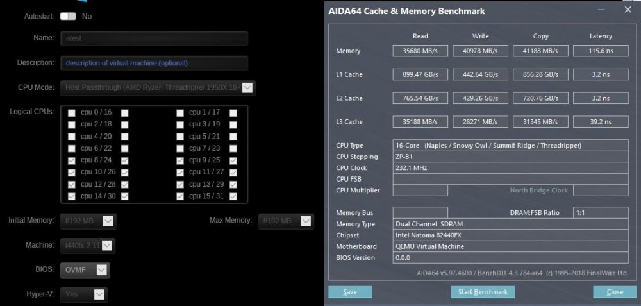Select the L3 Cache read 35188 MB/s
Screen dimensions: 641x306
[x=420, y=121]
